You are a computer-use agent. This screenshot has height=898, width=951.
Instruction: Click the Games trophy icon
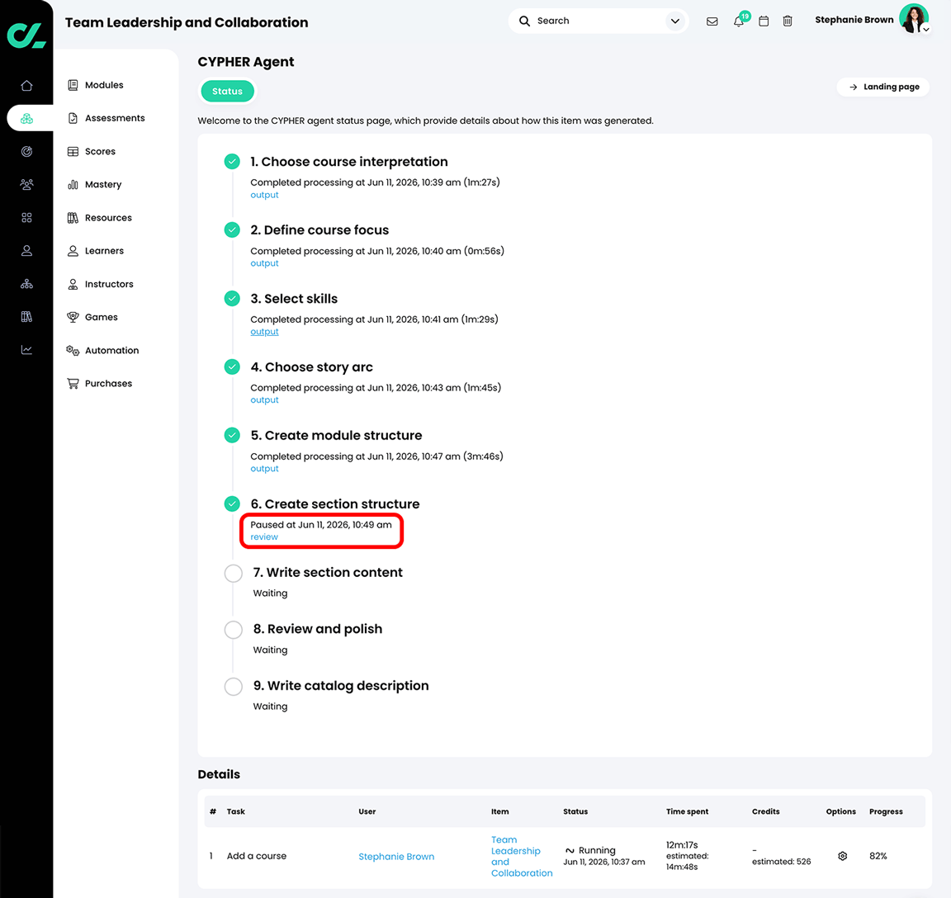pos(73,317)
